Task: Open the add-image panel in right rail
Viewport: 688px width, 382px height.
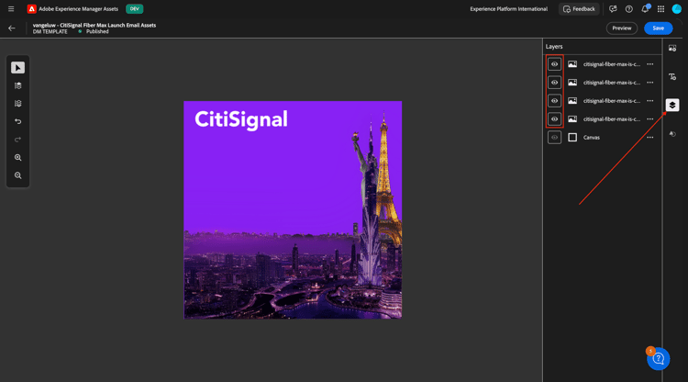Action: (x=672, y=49)
